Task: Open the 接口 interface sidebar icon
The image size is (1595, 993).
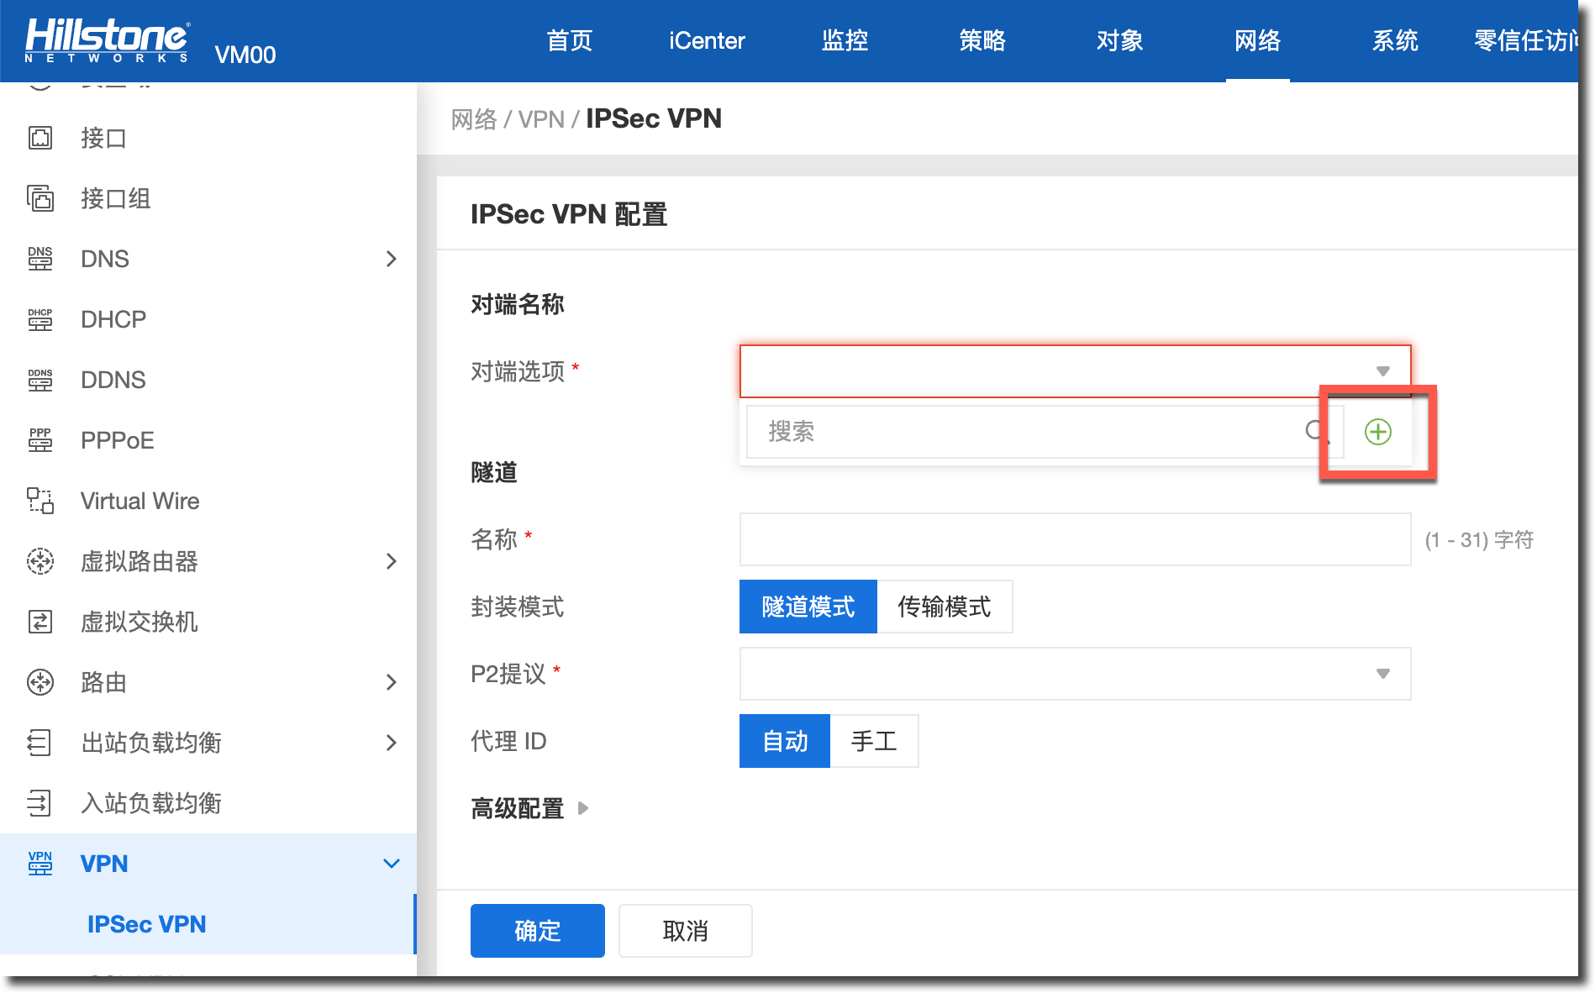Action: pos(40,138)
